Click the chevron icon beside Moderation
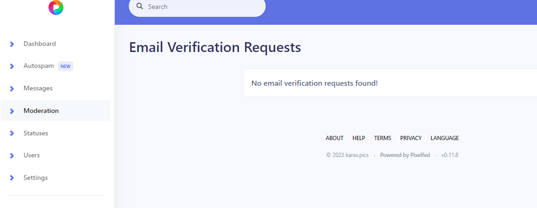 point(12,111)
